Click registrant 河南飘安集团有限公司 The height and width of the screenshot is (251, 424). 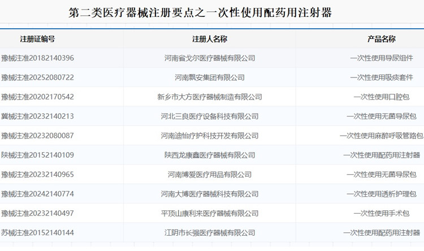[x=210, y=77]
